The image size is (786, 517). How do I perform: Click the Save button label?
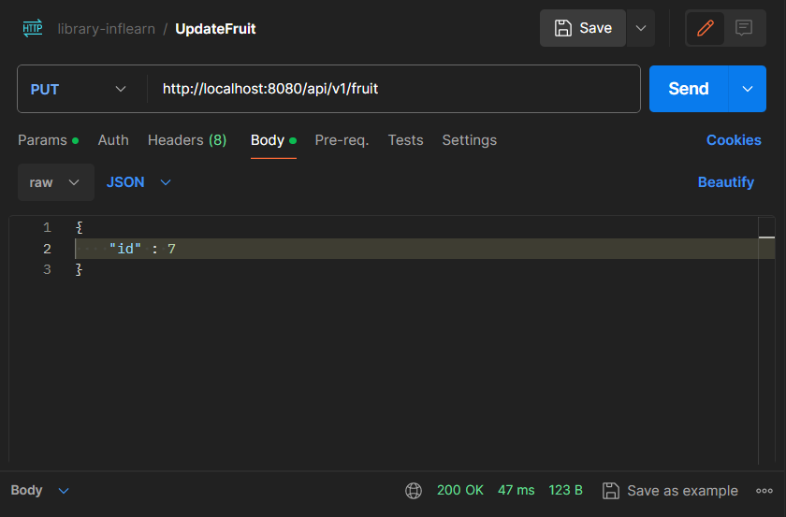[595, 28]
